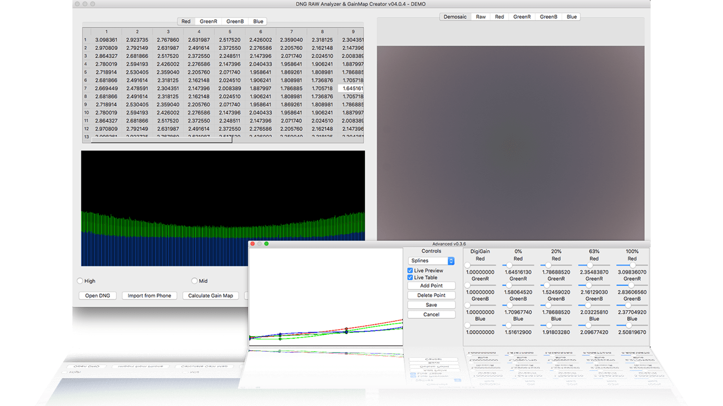Switch to the Raw preview tab
723x406 pixels.
coord(481,17)
